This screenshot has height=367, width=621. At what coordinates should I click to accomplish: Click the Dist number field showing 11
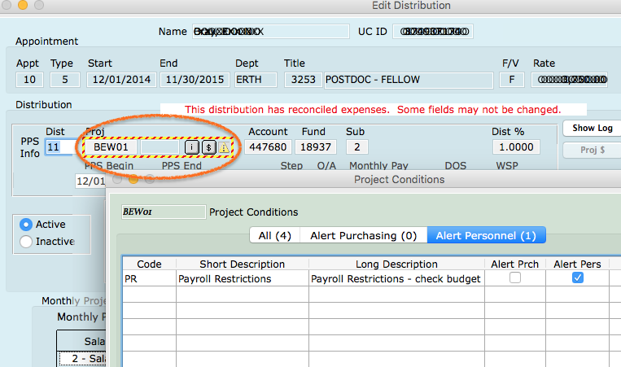pos(57,147)
